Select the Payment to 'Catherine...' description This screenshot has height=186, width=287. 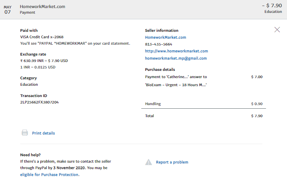176,77
